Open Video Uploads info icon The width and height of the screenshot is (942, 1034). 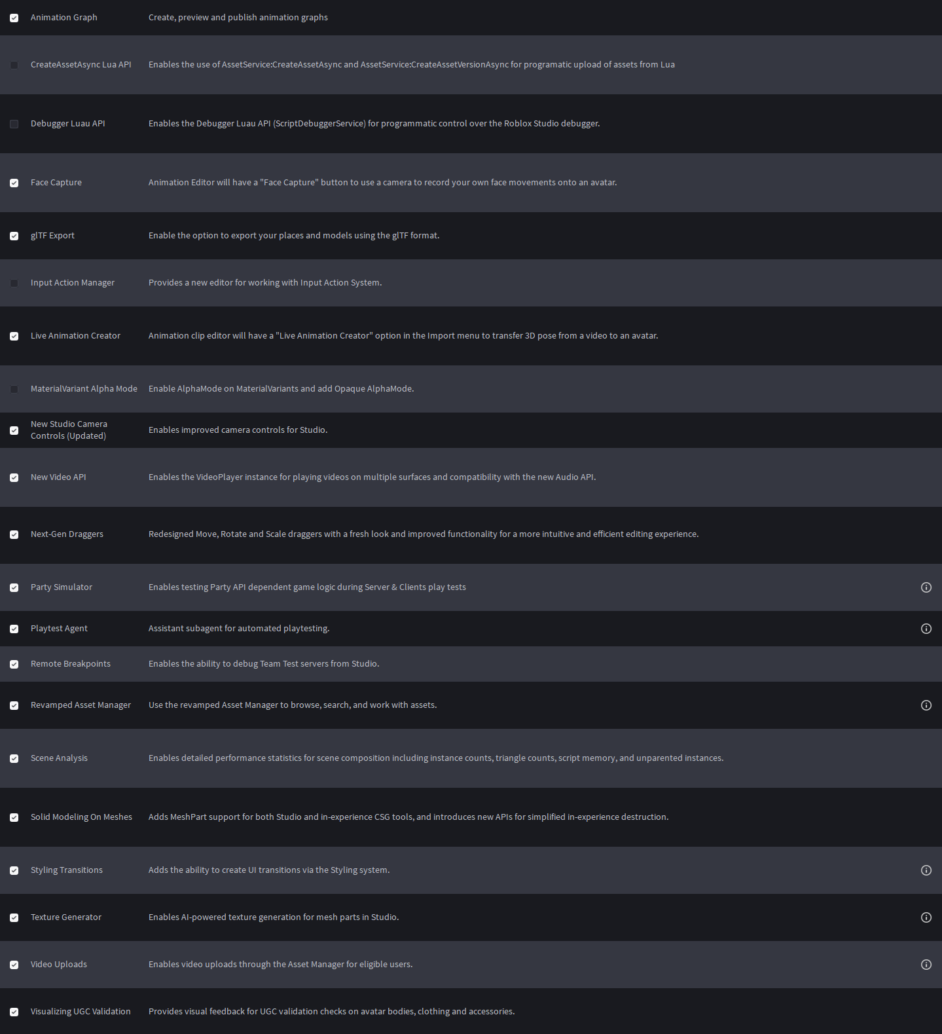[926, 965]
